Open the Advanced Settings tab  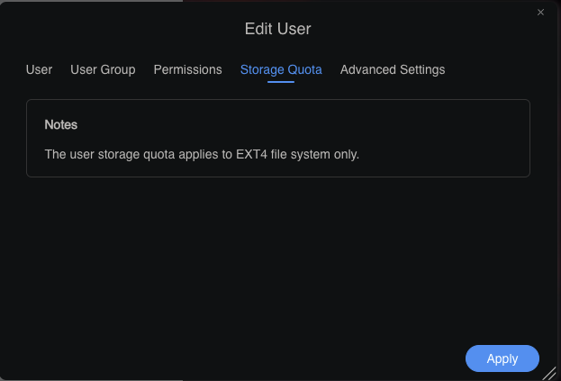pos(393,69)
